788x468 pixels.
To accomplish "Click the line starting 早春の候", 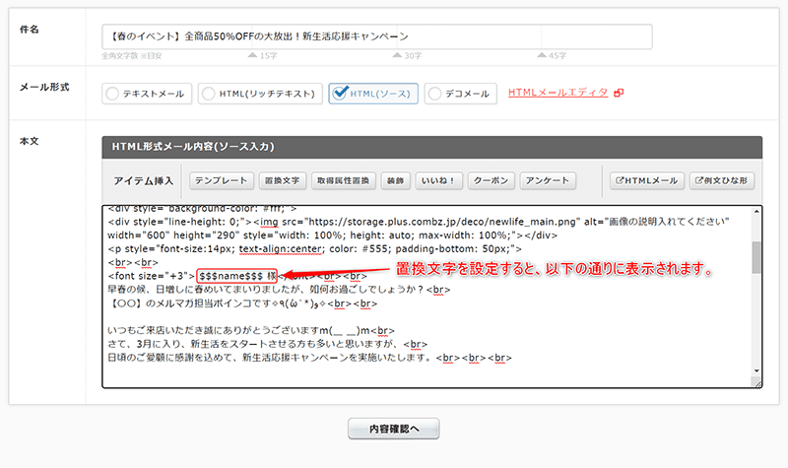I will point(279,290).
